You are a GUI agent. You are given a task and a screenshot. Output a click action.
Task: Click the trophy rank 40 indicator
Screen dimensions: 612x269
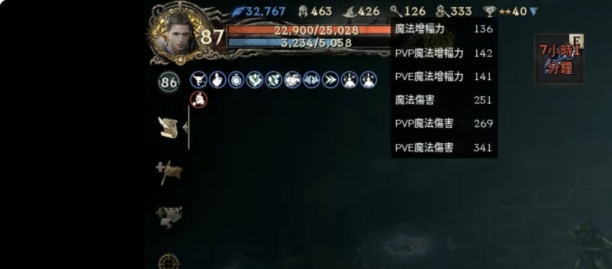tap(506, 12)
